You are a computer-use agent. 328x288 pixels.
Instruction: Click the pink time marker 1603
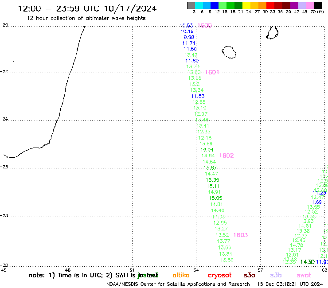point(241,235)
